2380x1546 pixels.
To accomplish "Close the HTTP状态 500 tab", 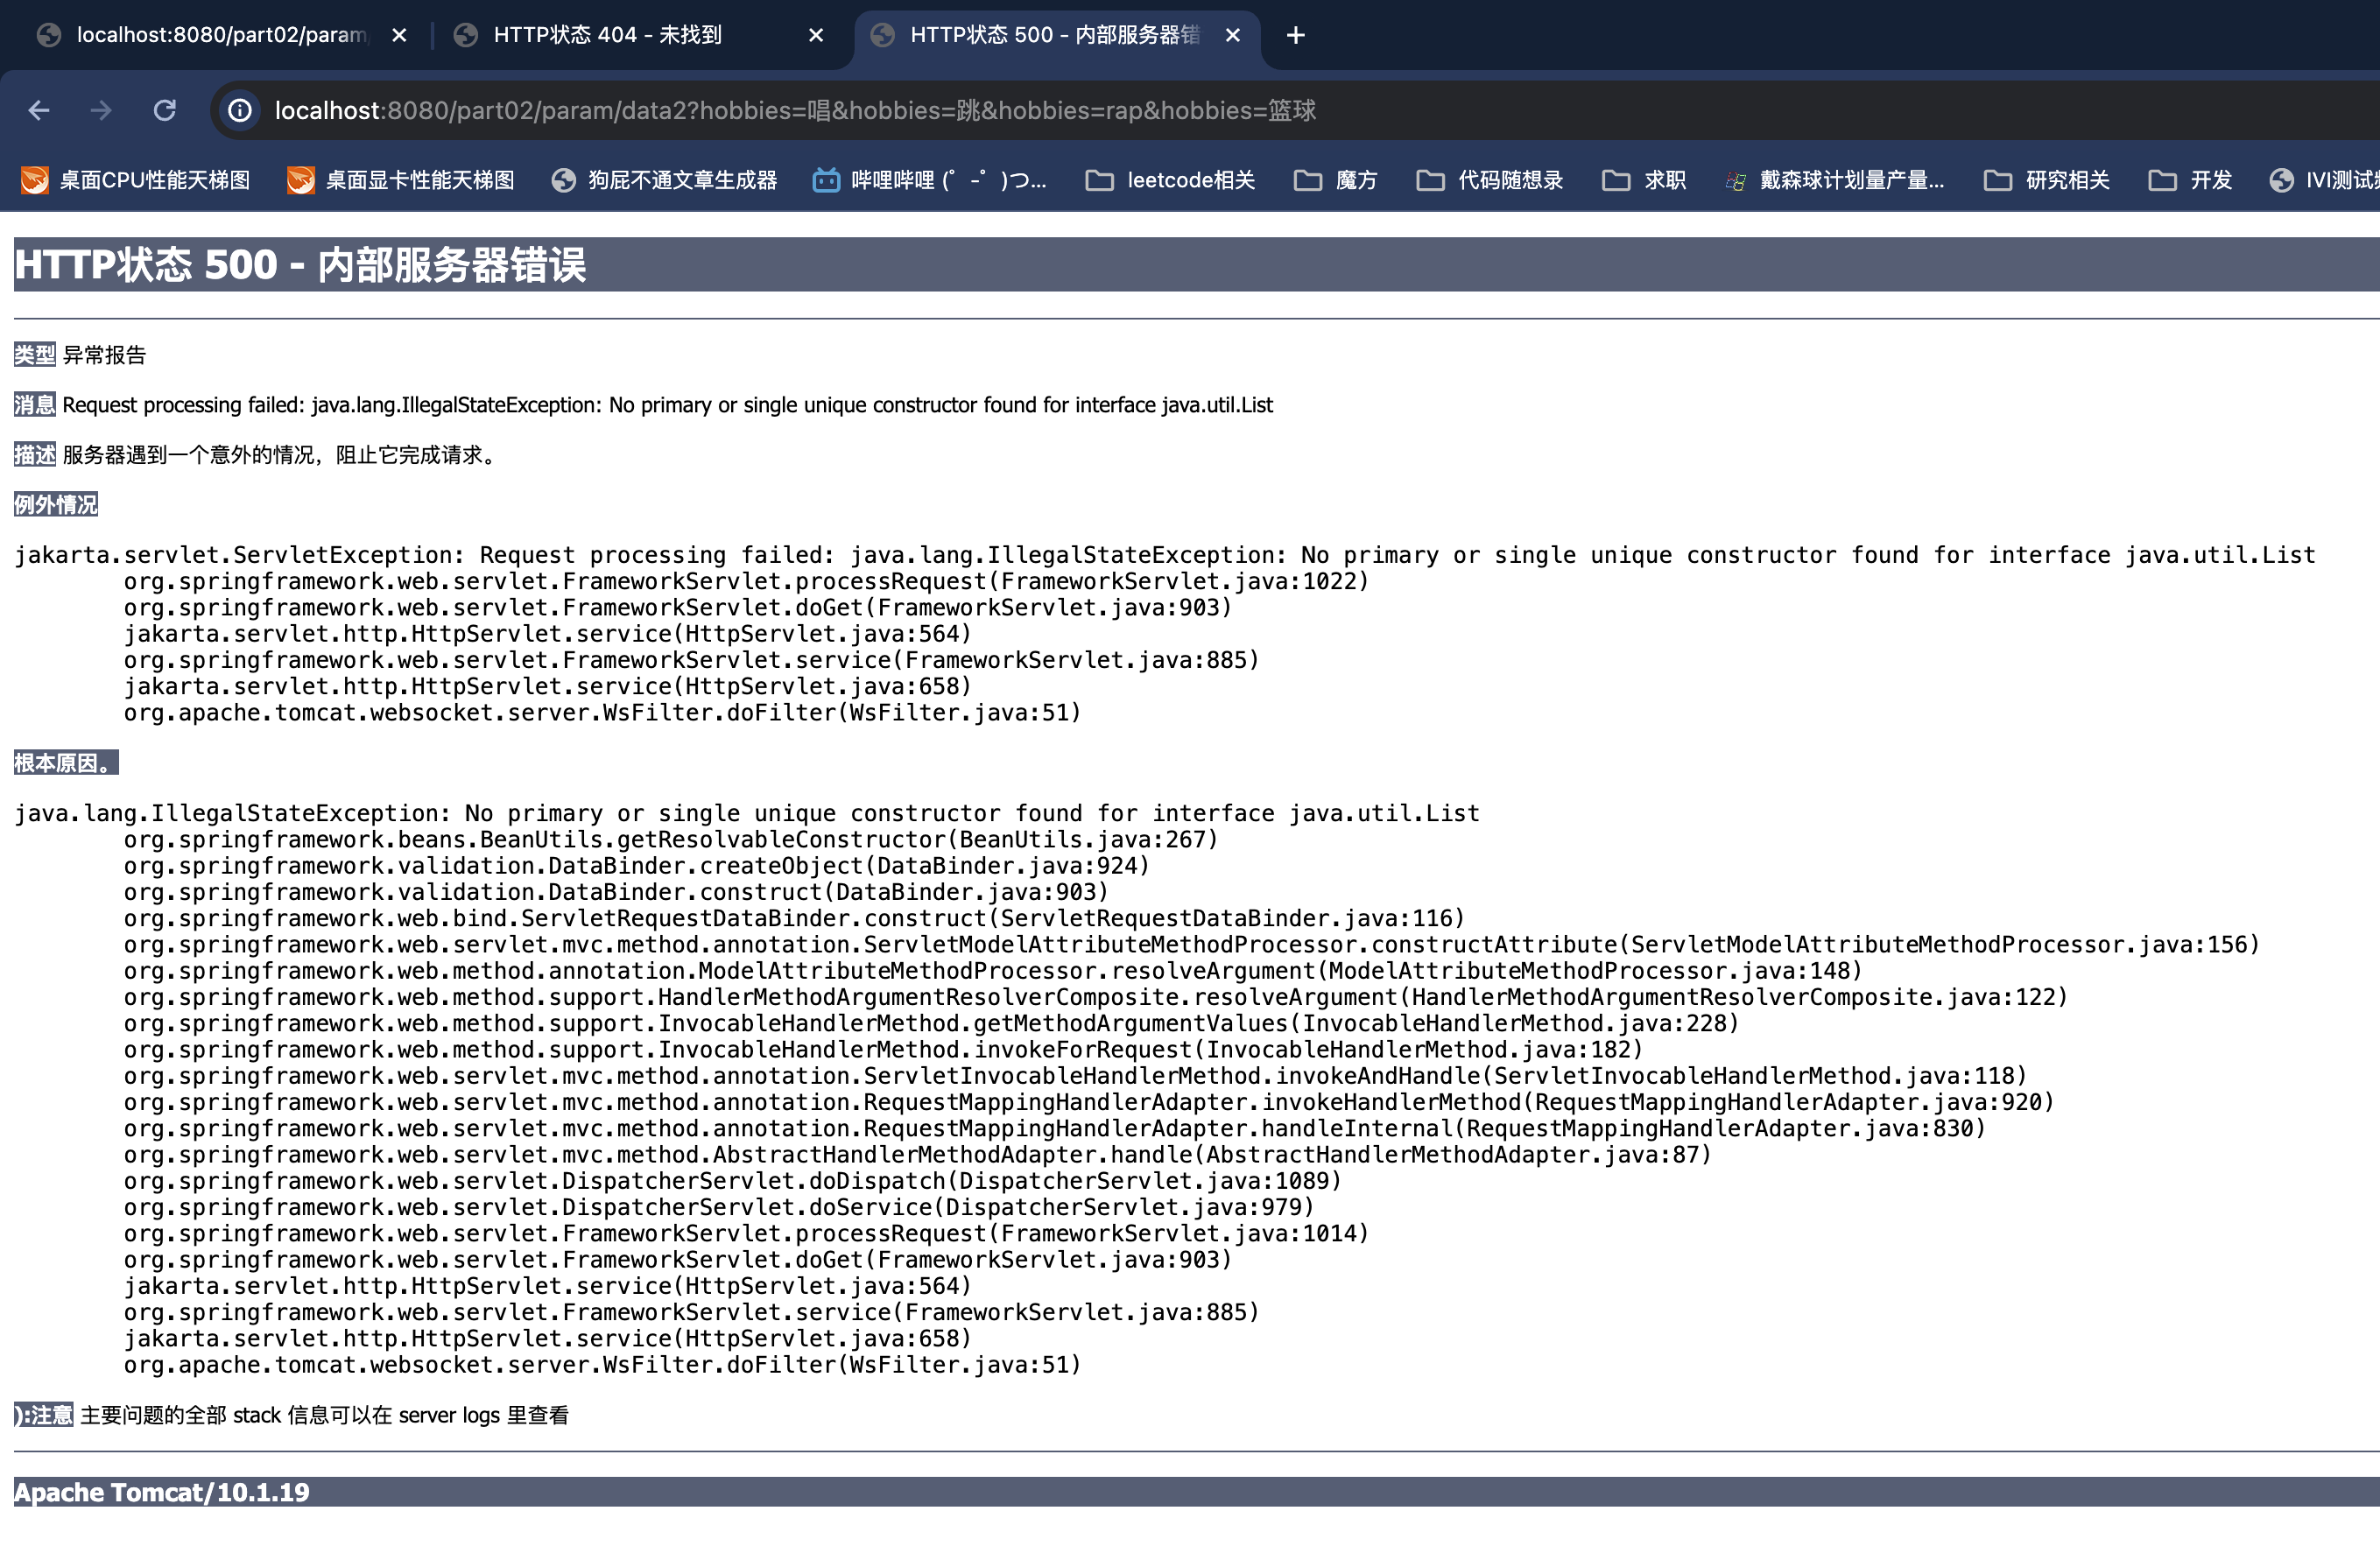I will tap(1233, 35).
